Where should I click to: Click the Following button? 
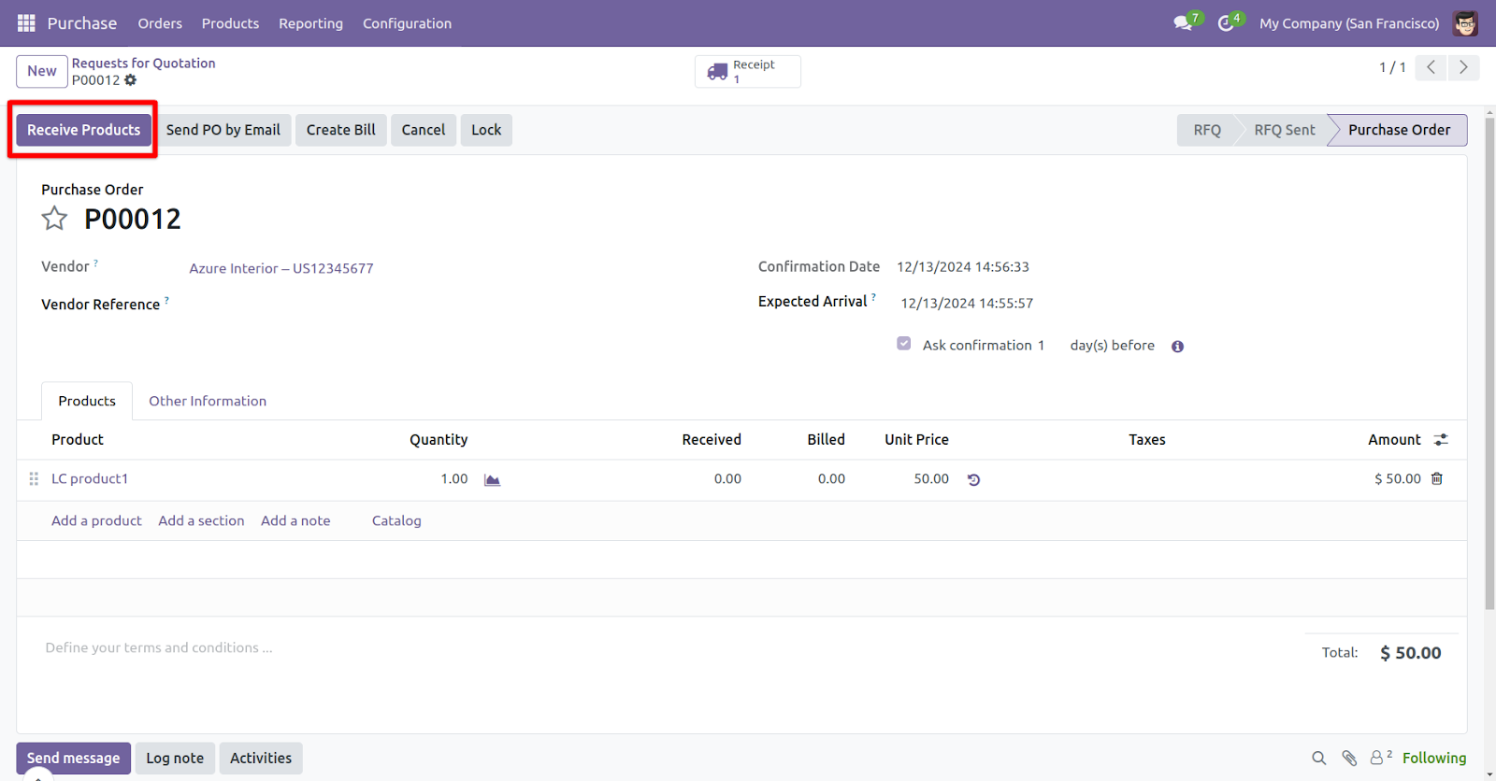1434,759
